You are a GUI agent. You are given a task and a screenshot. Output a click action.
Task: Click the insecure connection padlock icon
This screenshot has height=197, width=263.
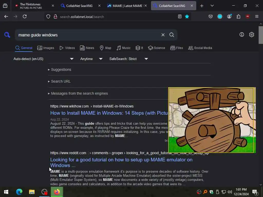click(55, 17)
